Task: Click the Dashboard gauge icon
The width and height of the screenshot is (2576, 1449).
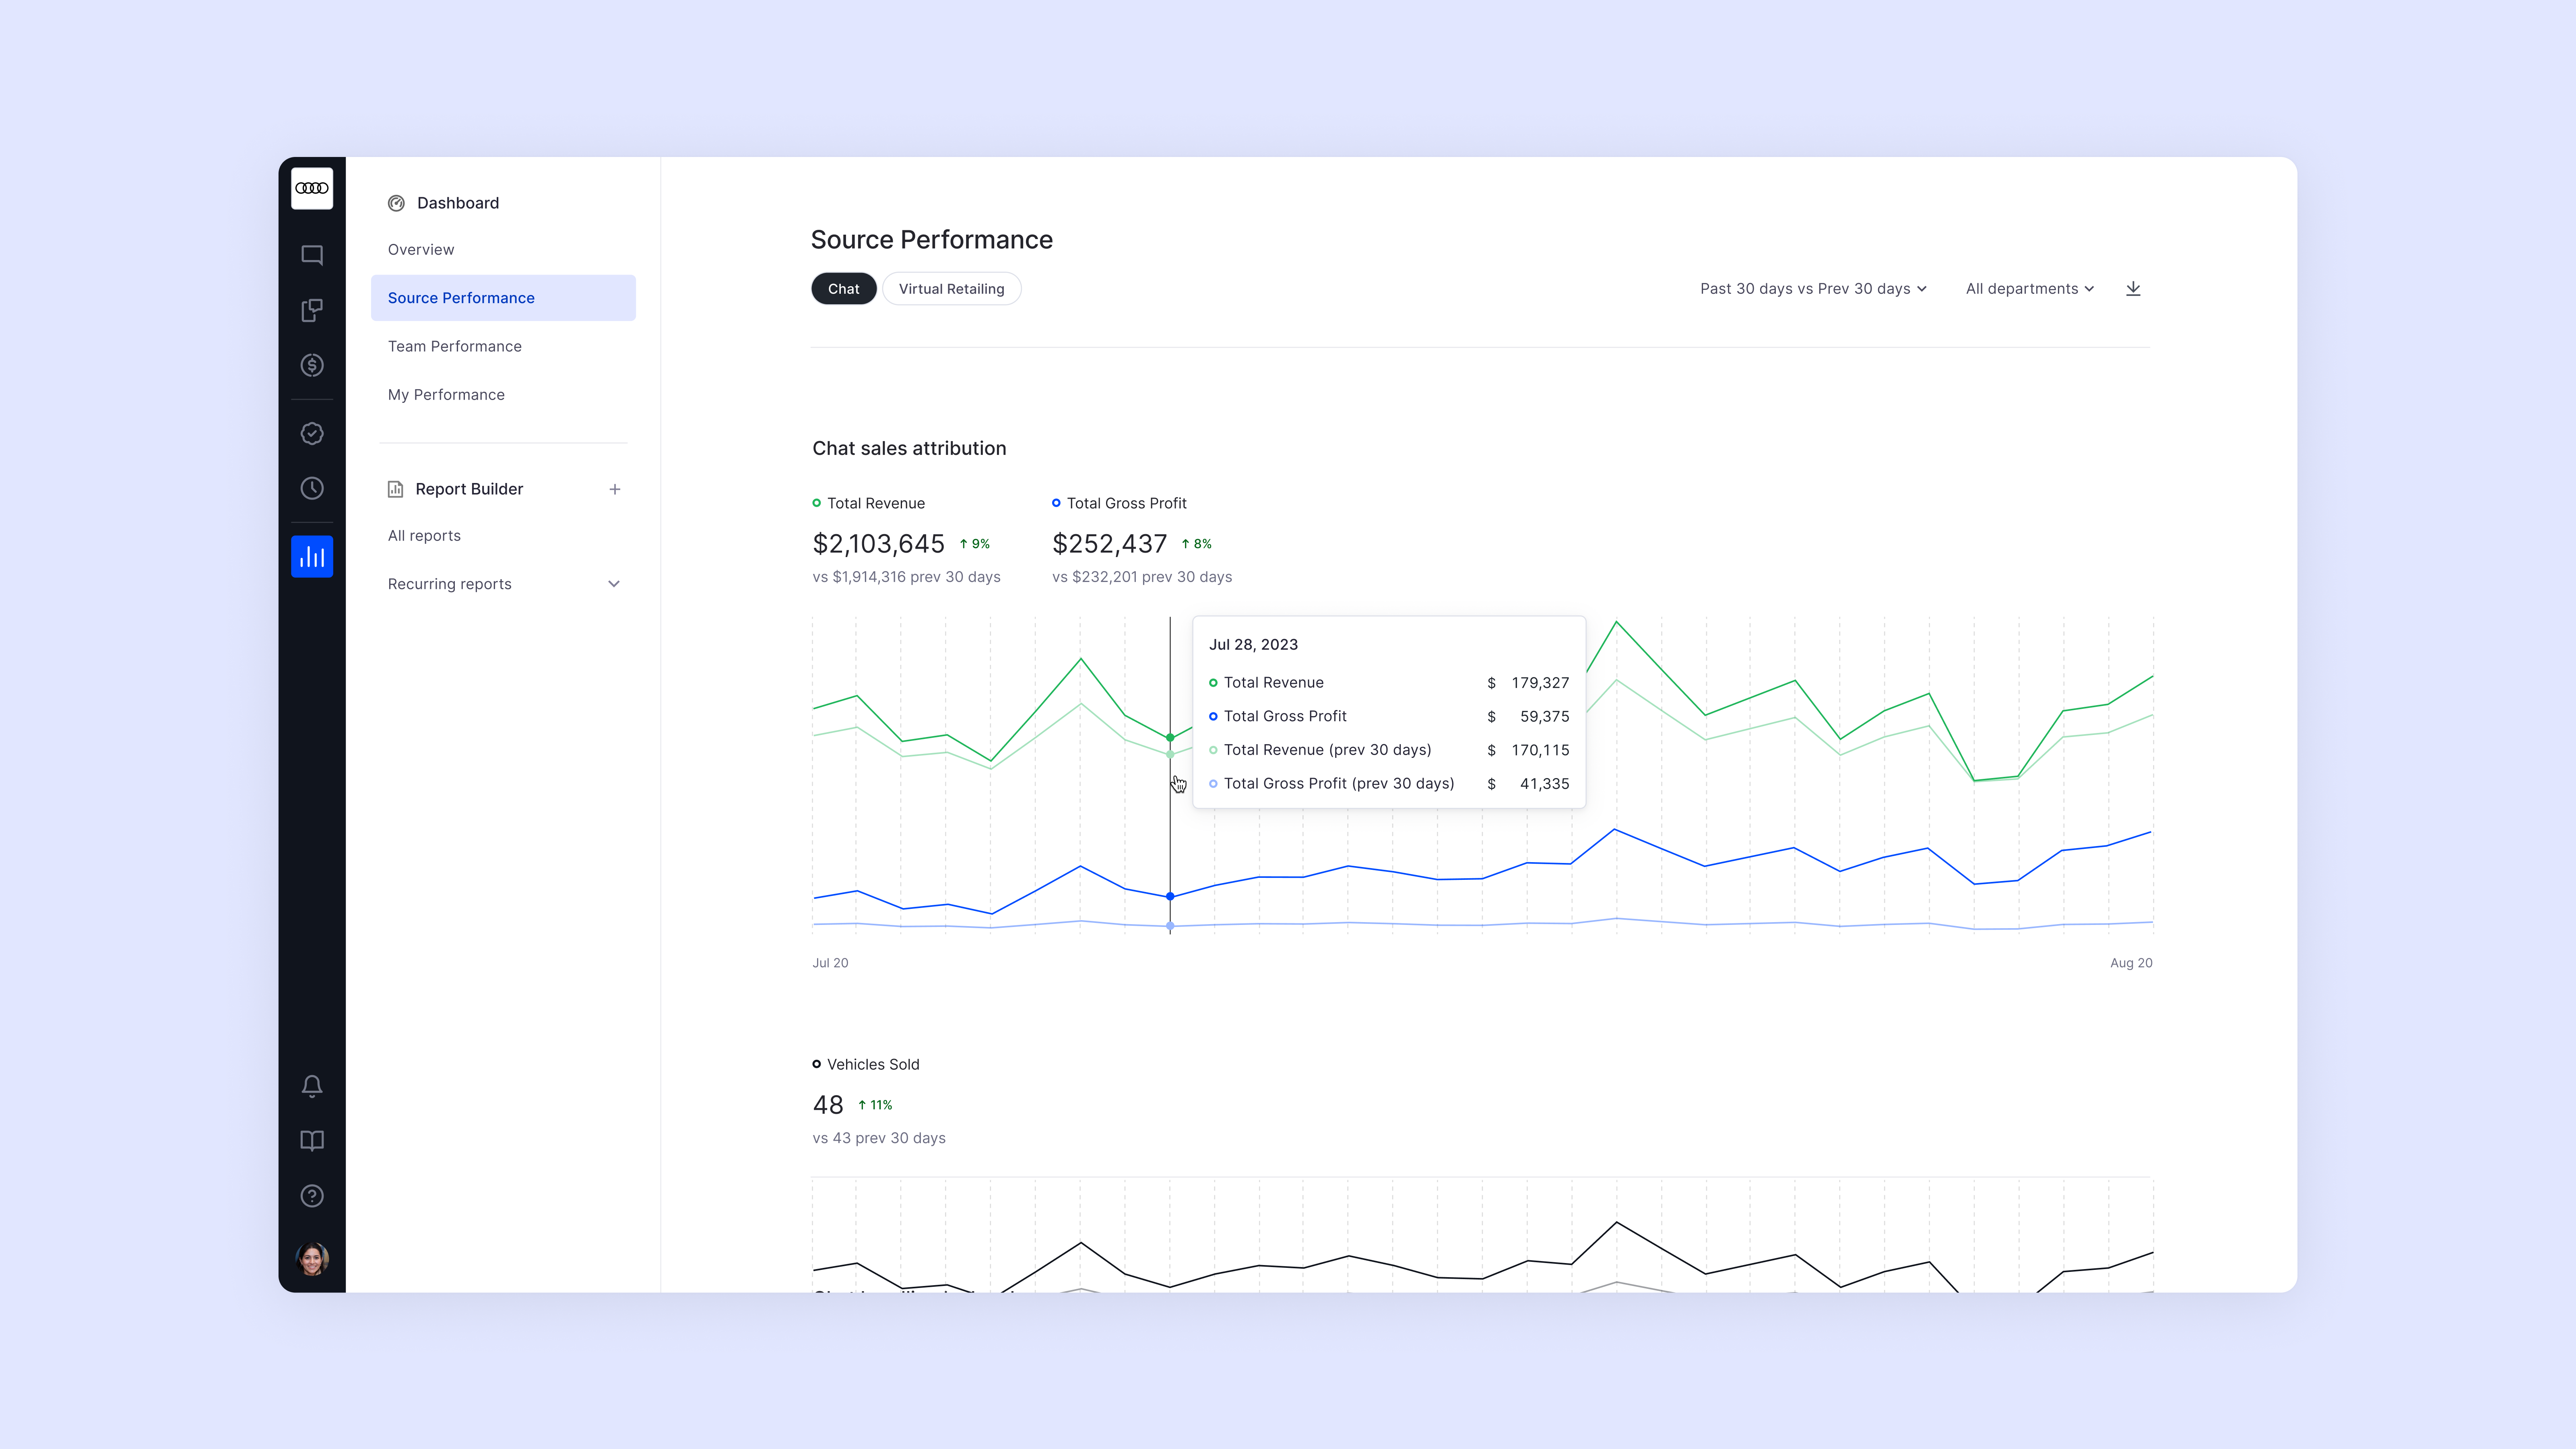Action: click(x=396, y=203)
